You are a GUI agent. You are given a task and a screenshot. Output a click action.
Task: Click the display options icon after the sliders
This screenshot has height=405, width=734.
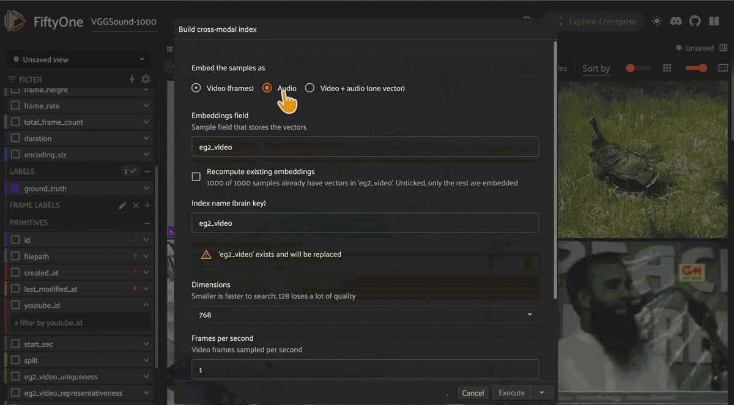coord(722,68)
